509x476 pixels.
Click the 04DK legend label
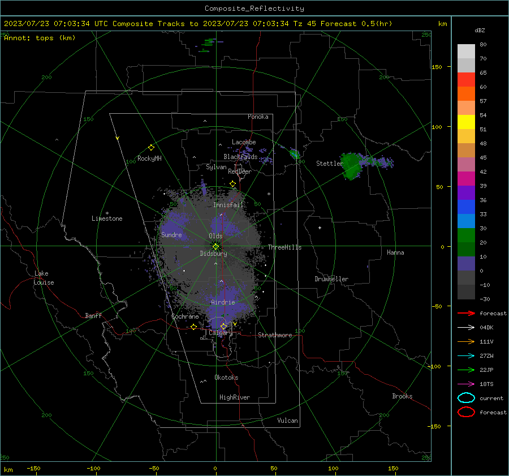[486, 328]
